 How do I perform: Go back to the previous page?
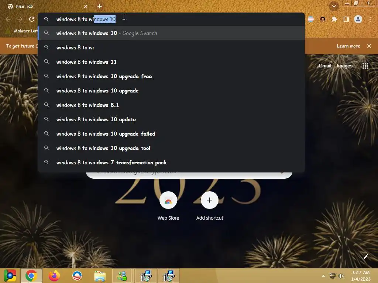pos(8,19)
